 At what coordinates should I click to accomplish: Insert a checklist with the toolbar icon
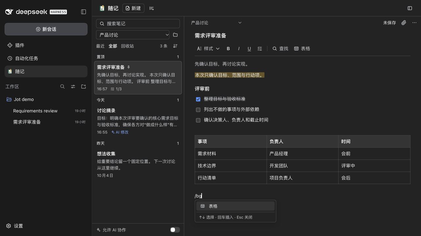(x=260, y=49)
